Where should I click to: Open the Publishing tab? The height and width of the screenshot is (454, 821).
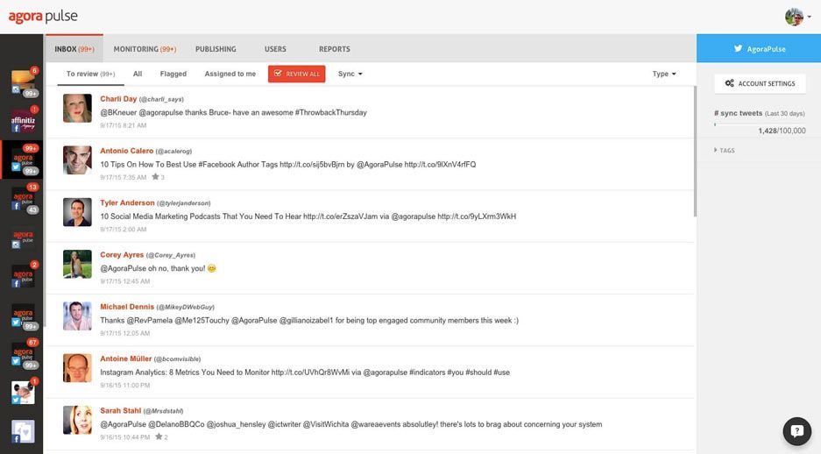(x=216, y=49)
